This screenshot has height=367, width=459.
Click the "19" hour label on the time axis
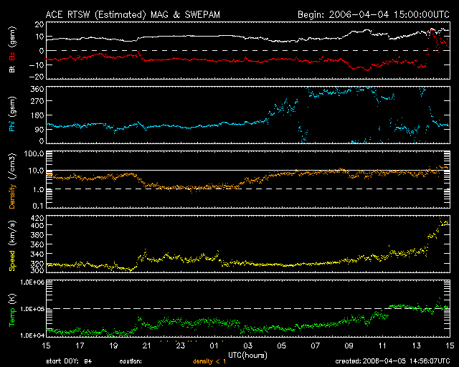pyautogui.click(x=113, y=346)
